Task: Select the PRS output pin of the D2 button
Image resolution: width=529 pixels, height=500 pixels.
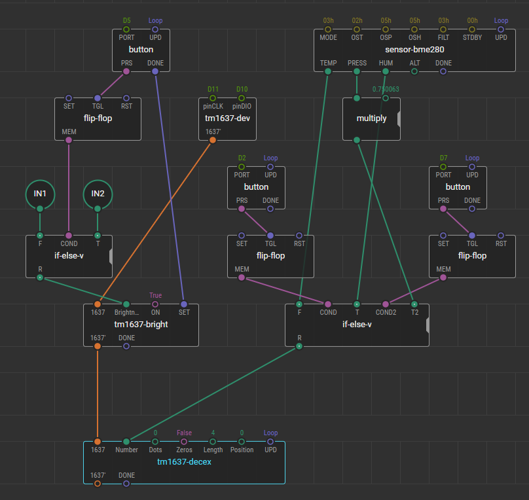Action: pyautogui.click(x=242, y=209)
